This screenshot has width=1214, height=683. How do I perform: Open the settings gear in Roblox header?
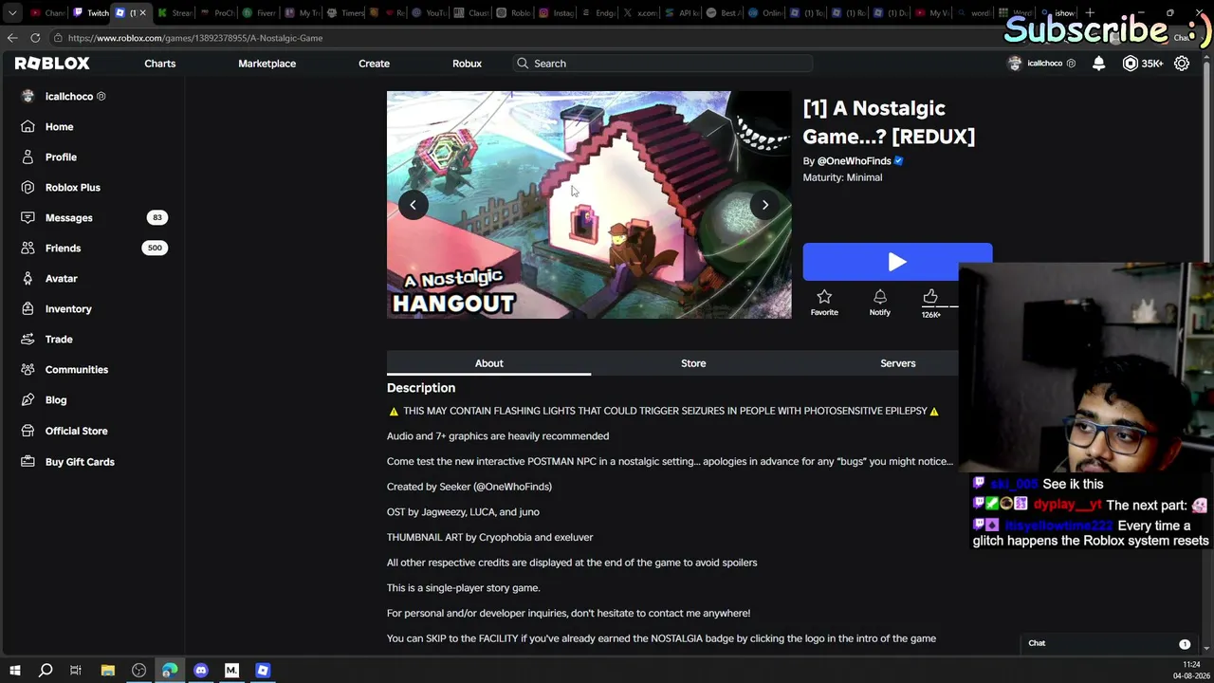pos(1182,64)
